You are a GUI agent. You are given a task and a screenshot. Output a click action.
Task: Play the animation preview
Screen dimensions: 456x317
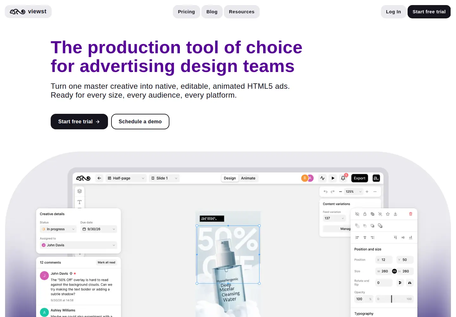pos(333,178)
